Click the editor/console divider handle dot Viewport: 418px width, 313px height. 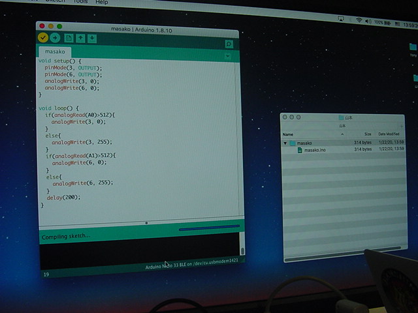coord(146,223)
